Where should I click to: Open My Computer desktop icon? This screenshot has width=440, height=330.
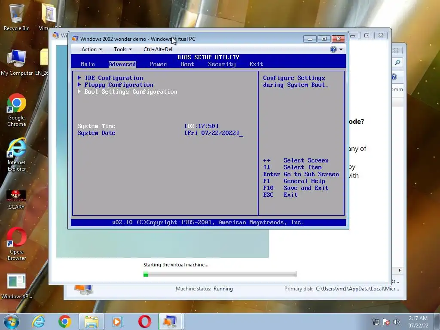pyautogui.click(x=17, y=63)
